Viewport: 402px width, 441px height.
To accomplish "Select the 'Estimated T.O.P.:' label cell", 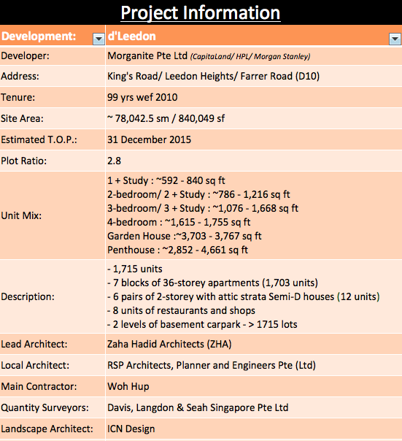I will pyautogui.click(x=53, y=139).
